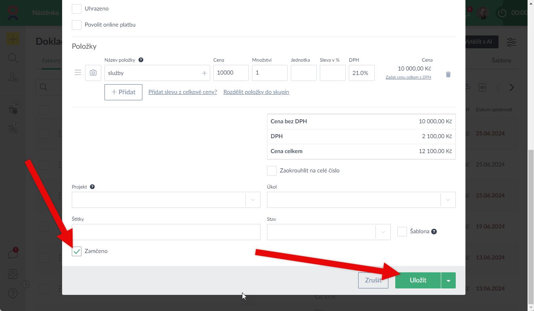The image size is (534, 311).
Task: Open the search icon in left sidebar
Action: pos(13,58)
